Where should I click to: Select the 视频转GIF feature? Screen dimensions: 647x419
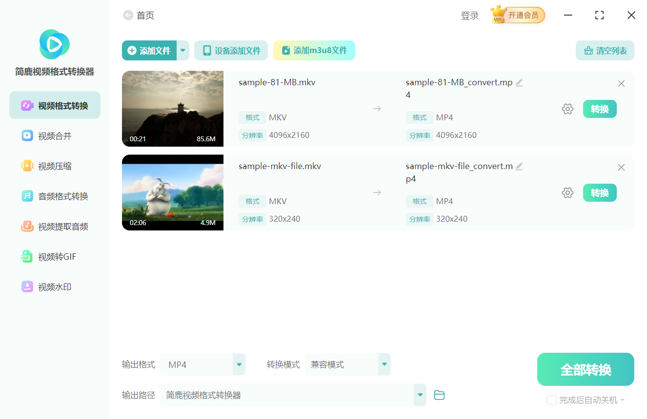(x=54, y=256)
